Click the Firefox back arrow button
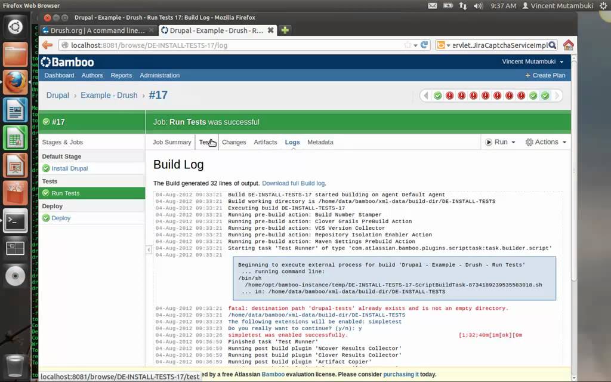Viewport: 611px width, 382px height. tap(48, 45)
